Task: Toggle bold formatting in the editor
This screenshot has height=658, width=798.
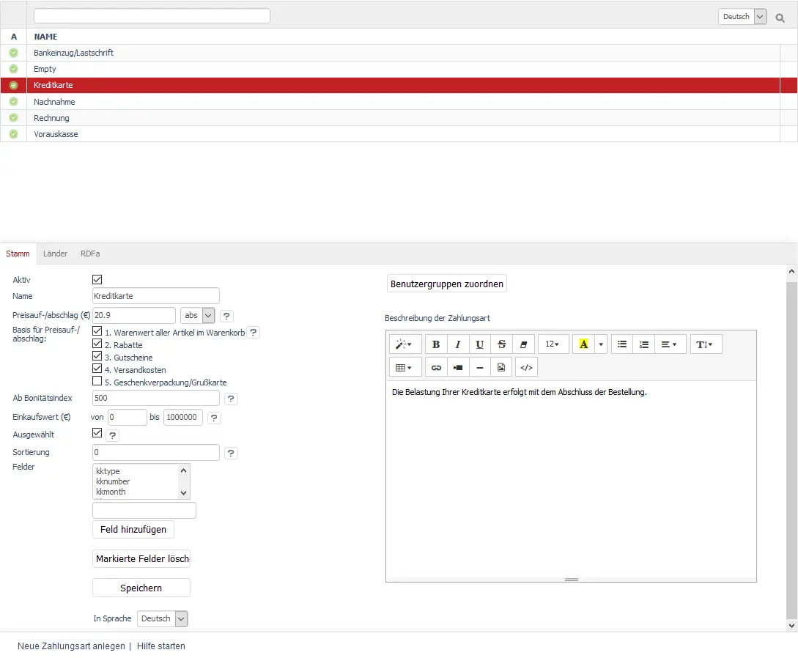Action: (437, 344)
